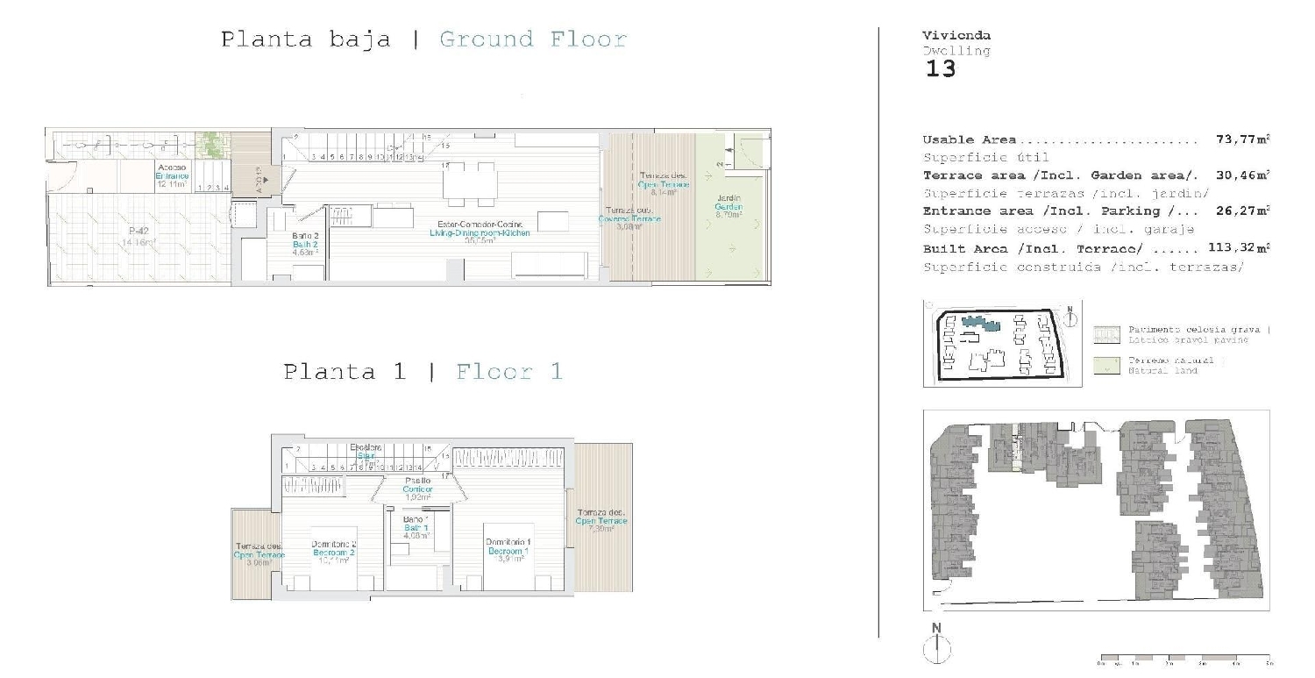Click the Built Area 113,32m² line
This screenshot has height=678, width=1315.
point(1096,249)
